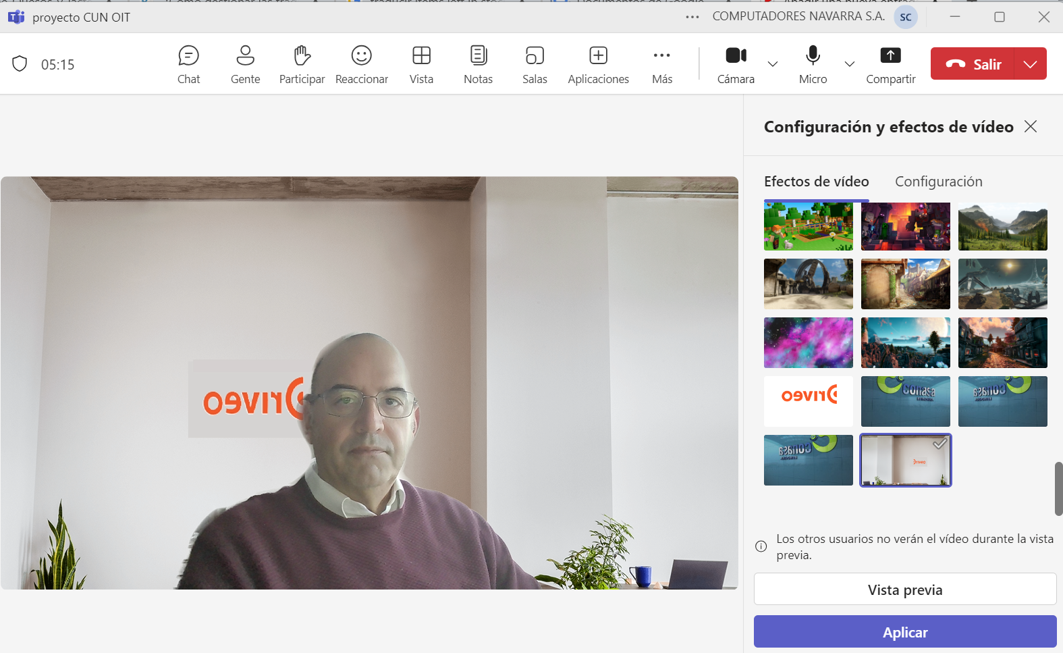The height and width of the screenshot is (653, 1063).
Task: Open the Chat panel
Action: [x=188, y=64]
